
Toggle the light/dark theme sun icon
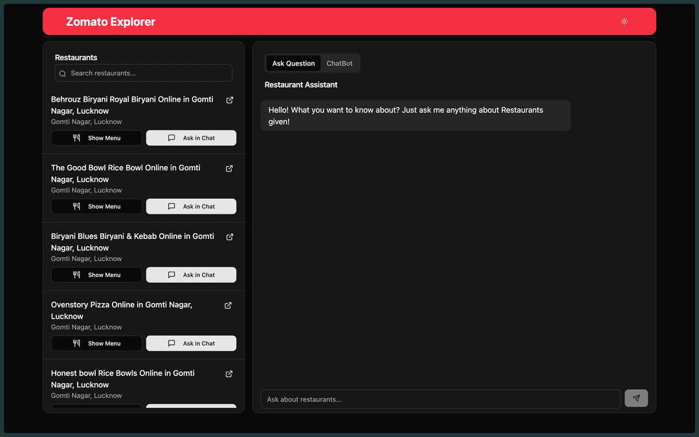(x=624, y=21)
